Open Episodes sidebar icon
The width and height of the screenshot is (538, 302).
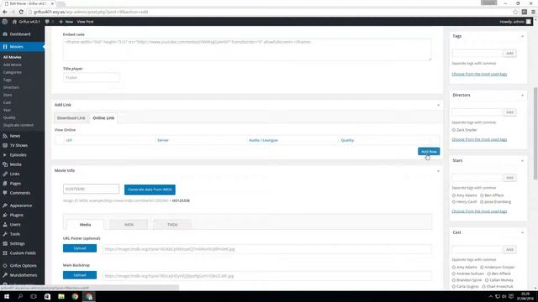pos(5,155)
